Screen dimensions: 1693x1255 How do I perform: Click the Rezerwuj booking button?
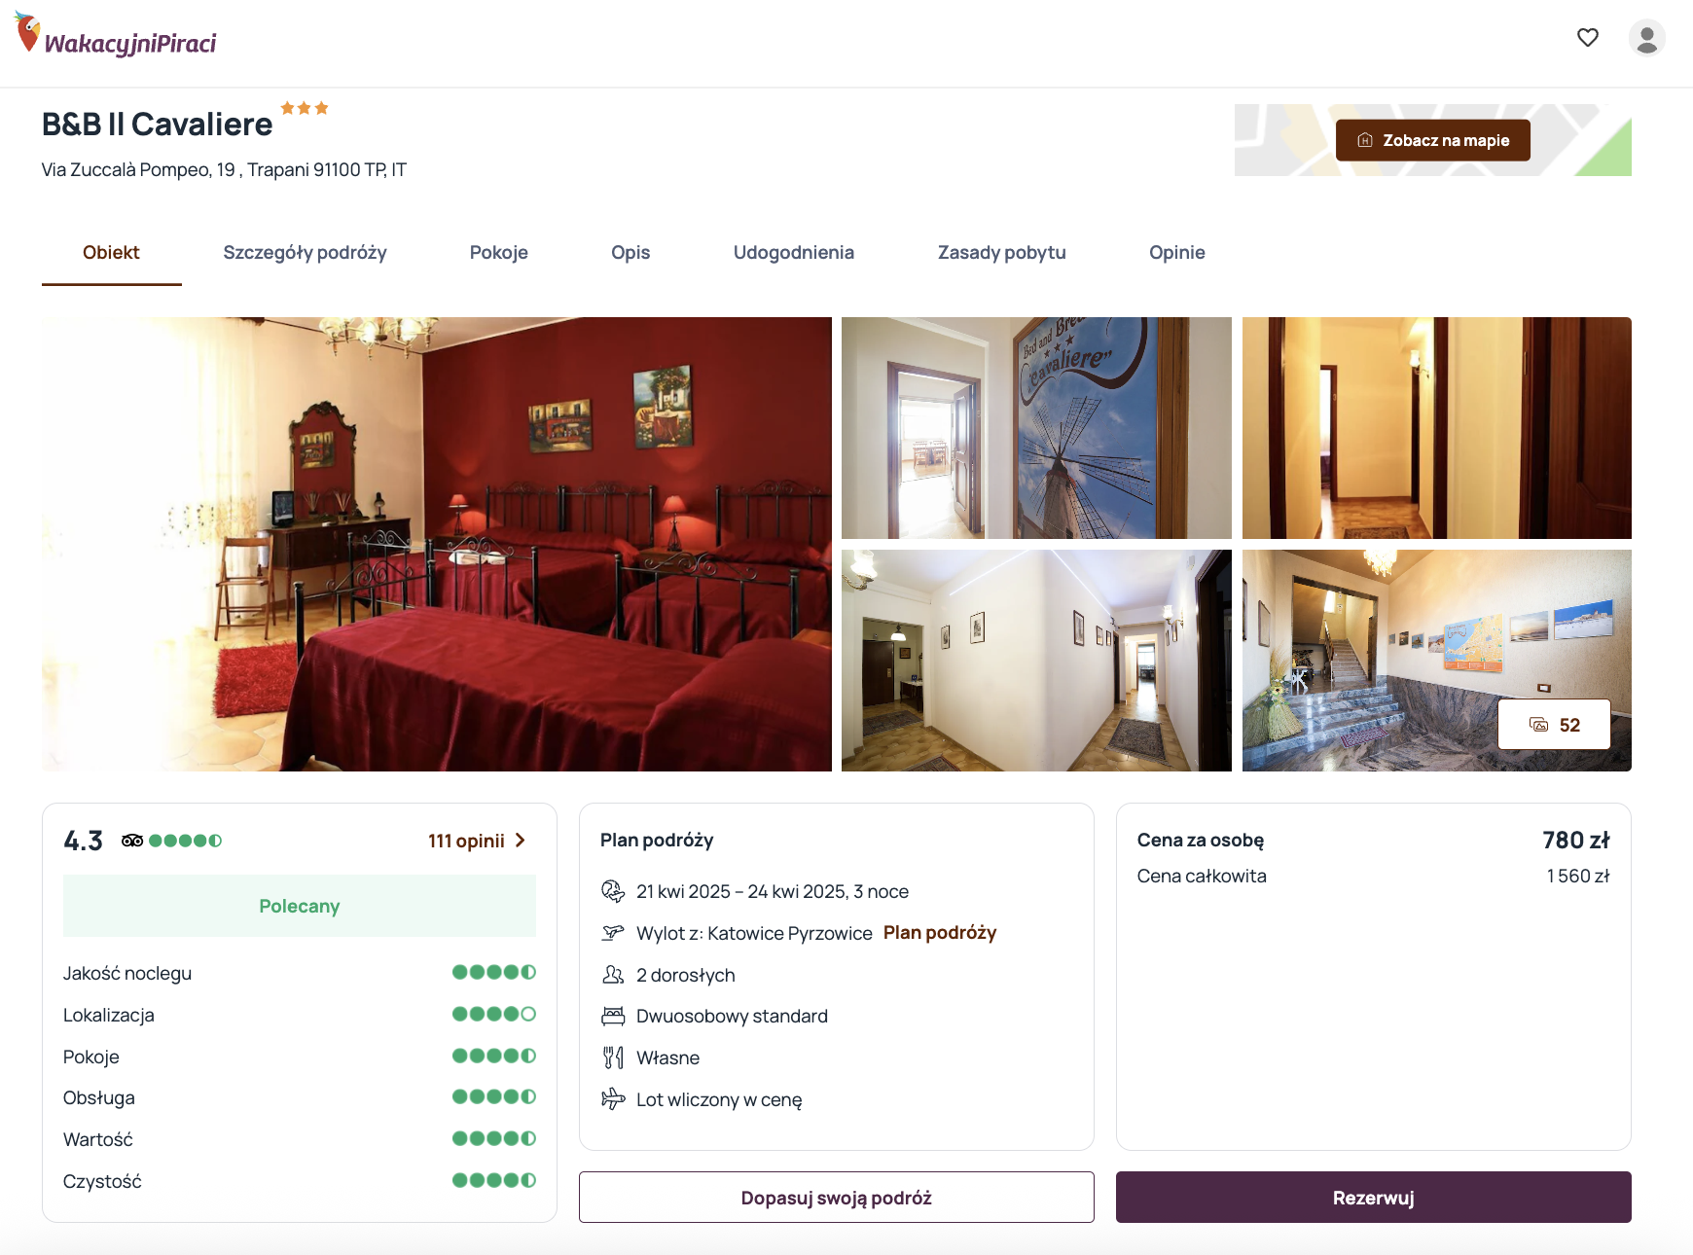(x=1374, y=1198)
